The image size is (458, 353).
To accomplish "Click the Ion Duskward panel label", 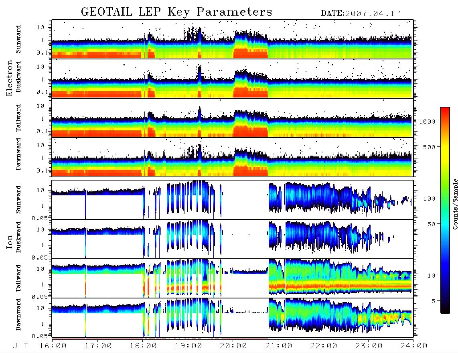I will point(18,237).
